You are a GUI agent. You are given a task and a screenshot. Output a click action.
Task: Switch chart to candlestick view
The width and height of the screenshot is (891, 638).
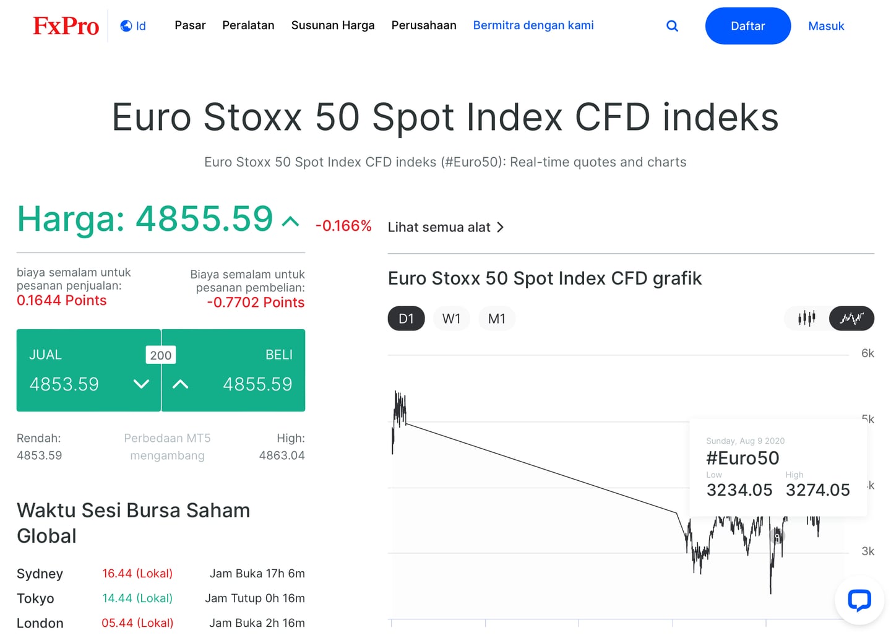pyautogui.click(x=806, y=318)
